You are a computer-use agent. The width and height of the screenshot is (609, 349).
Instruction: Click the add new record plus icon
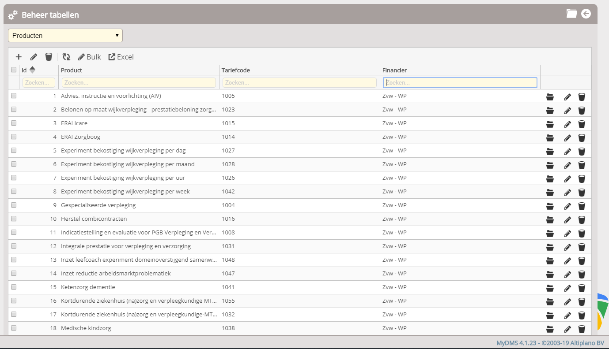coord(19,57)
